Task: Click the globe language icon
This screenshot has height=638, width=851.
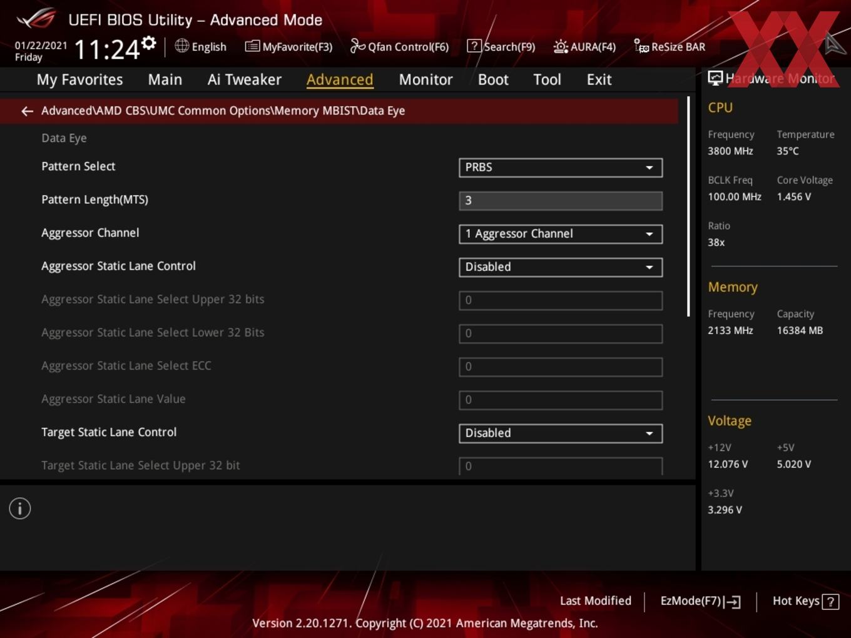Action: [181, 46]
